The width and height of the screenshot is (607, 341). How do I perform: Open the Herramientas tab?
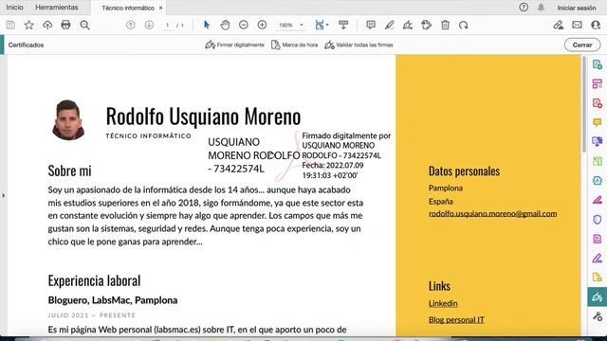pos(57,8)
